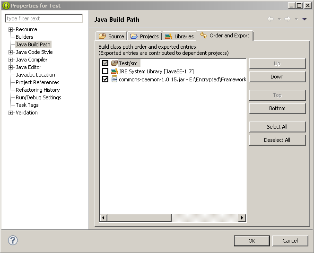
Task: Switch to the Projects tab
Action: click(144, 36)
